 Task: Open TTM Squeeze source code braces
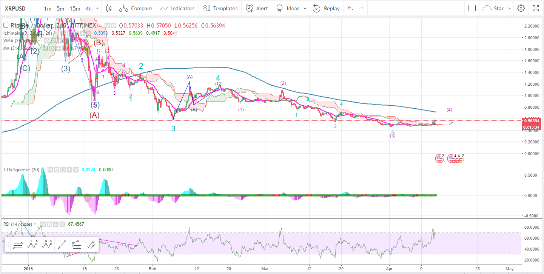[x=63, y=170]
